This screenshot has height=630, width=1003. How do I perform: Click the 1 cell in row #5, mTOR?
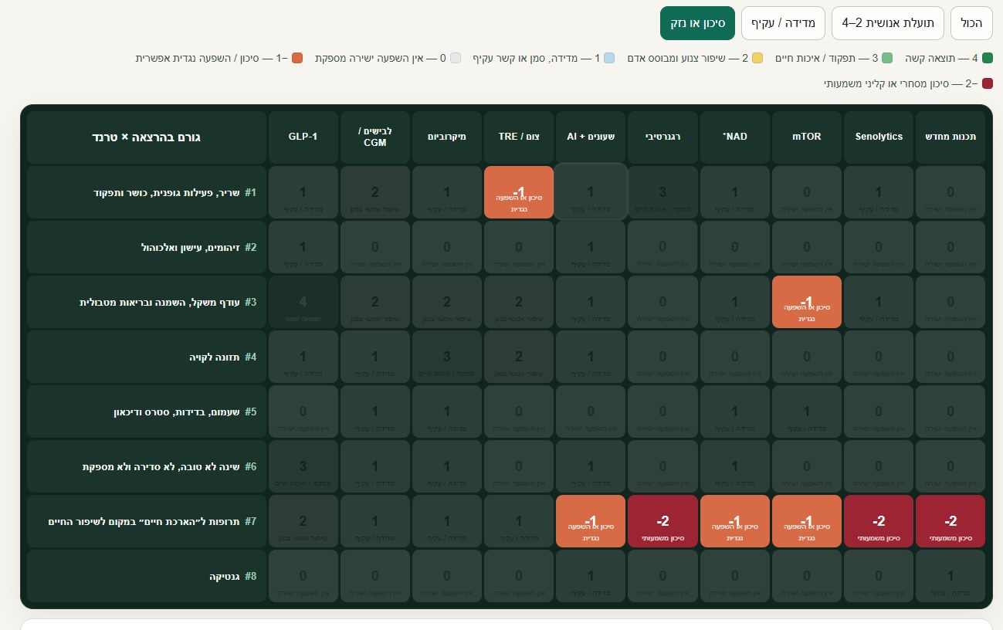[x=807, y=412]
